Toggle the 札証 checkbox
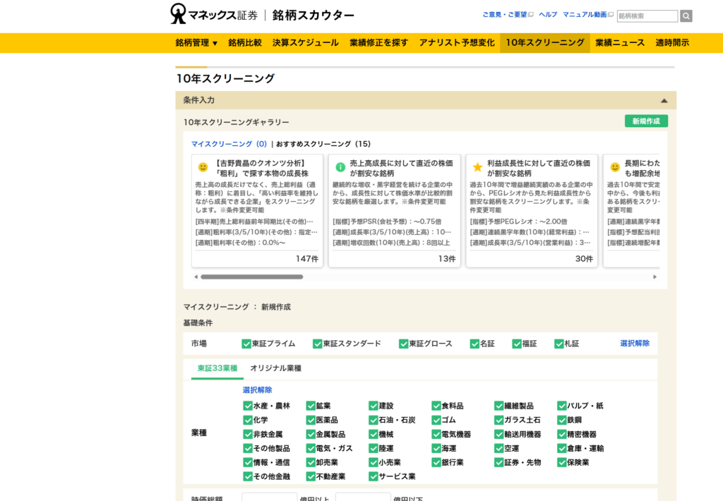The image size is (723, 501). (559, 344)
